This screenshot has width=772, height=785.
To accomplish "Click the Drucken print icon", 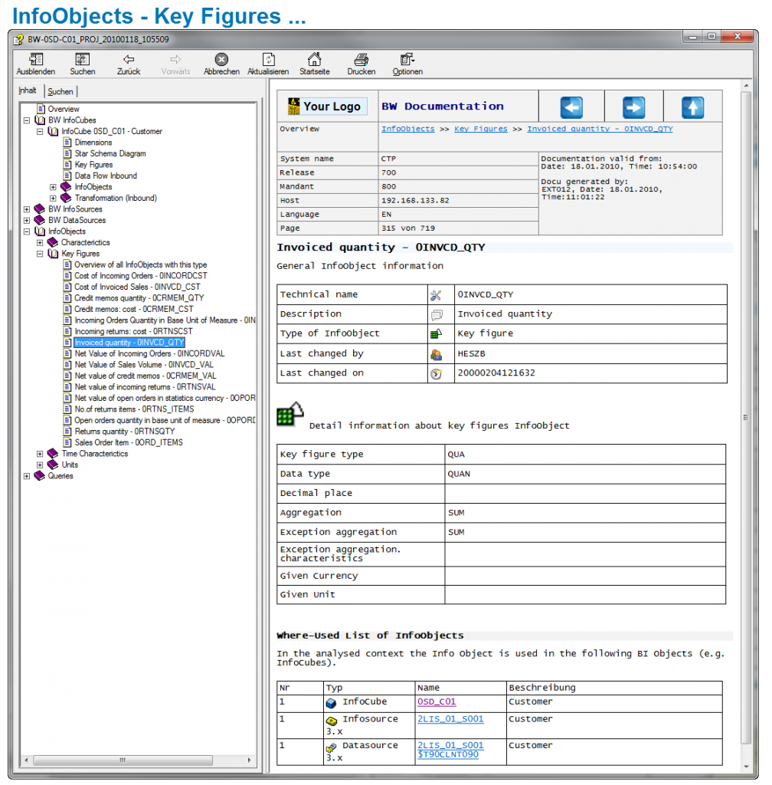I will [x=361, y=60].
